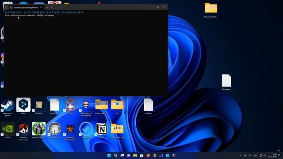Launch the Notion desktop shortcut
This screenshot has width=283, height=159.
101,130
